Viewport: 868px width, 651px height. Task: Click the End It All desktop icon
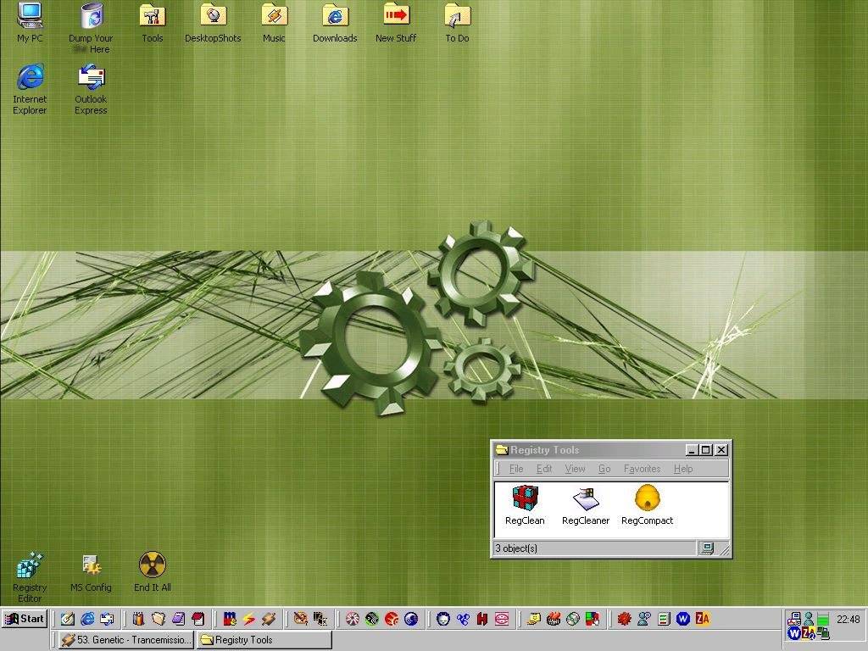pos(152,565)
